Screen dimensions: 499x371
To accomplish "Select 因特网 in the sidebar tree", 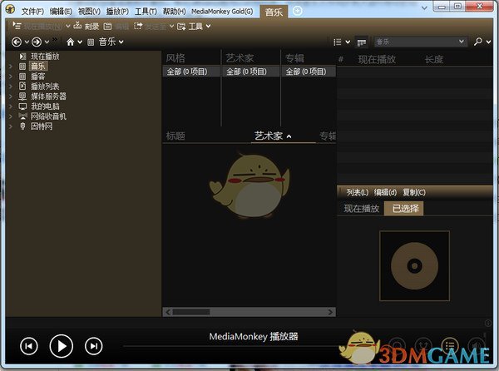I will point(42,126).
